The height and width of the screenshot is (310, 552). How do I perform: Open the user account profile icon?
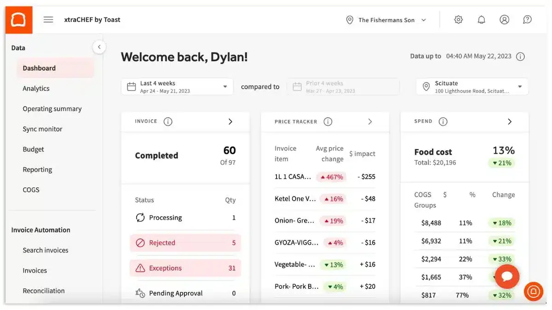click(505, 20)
